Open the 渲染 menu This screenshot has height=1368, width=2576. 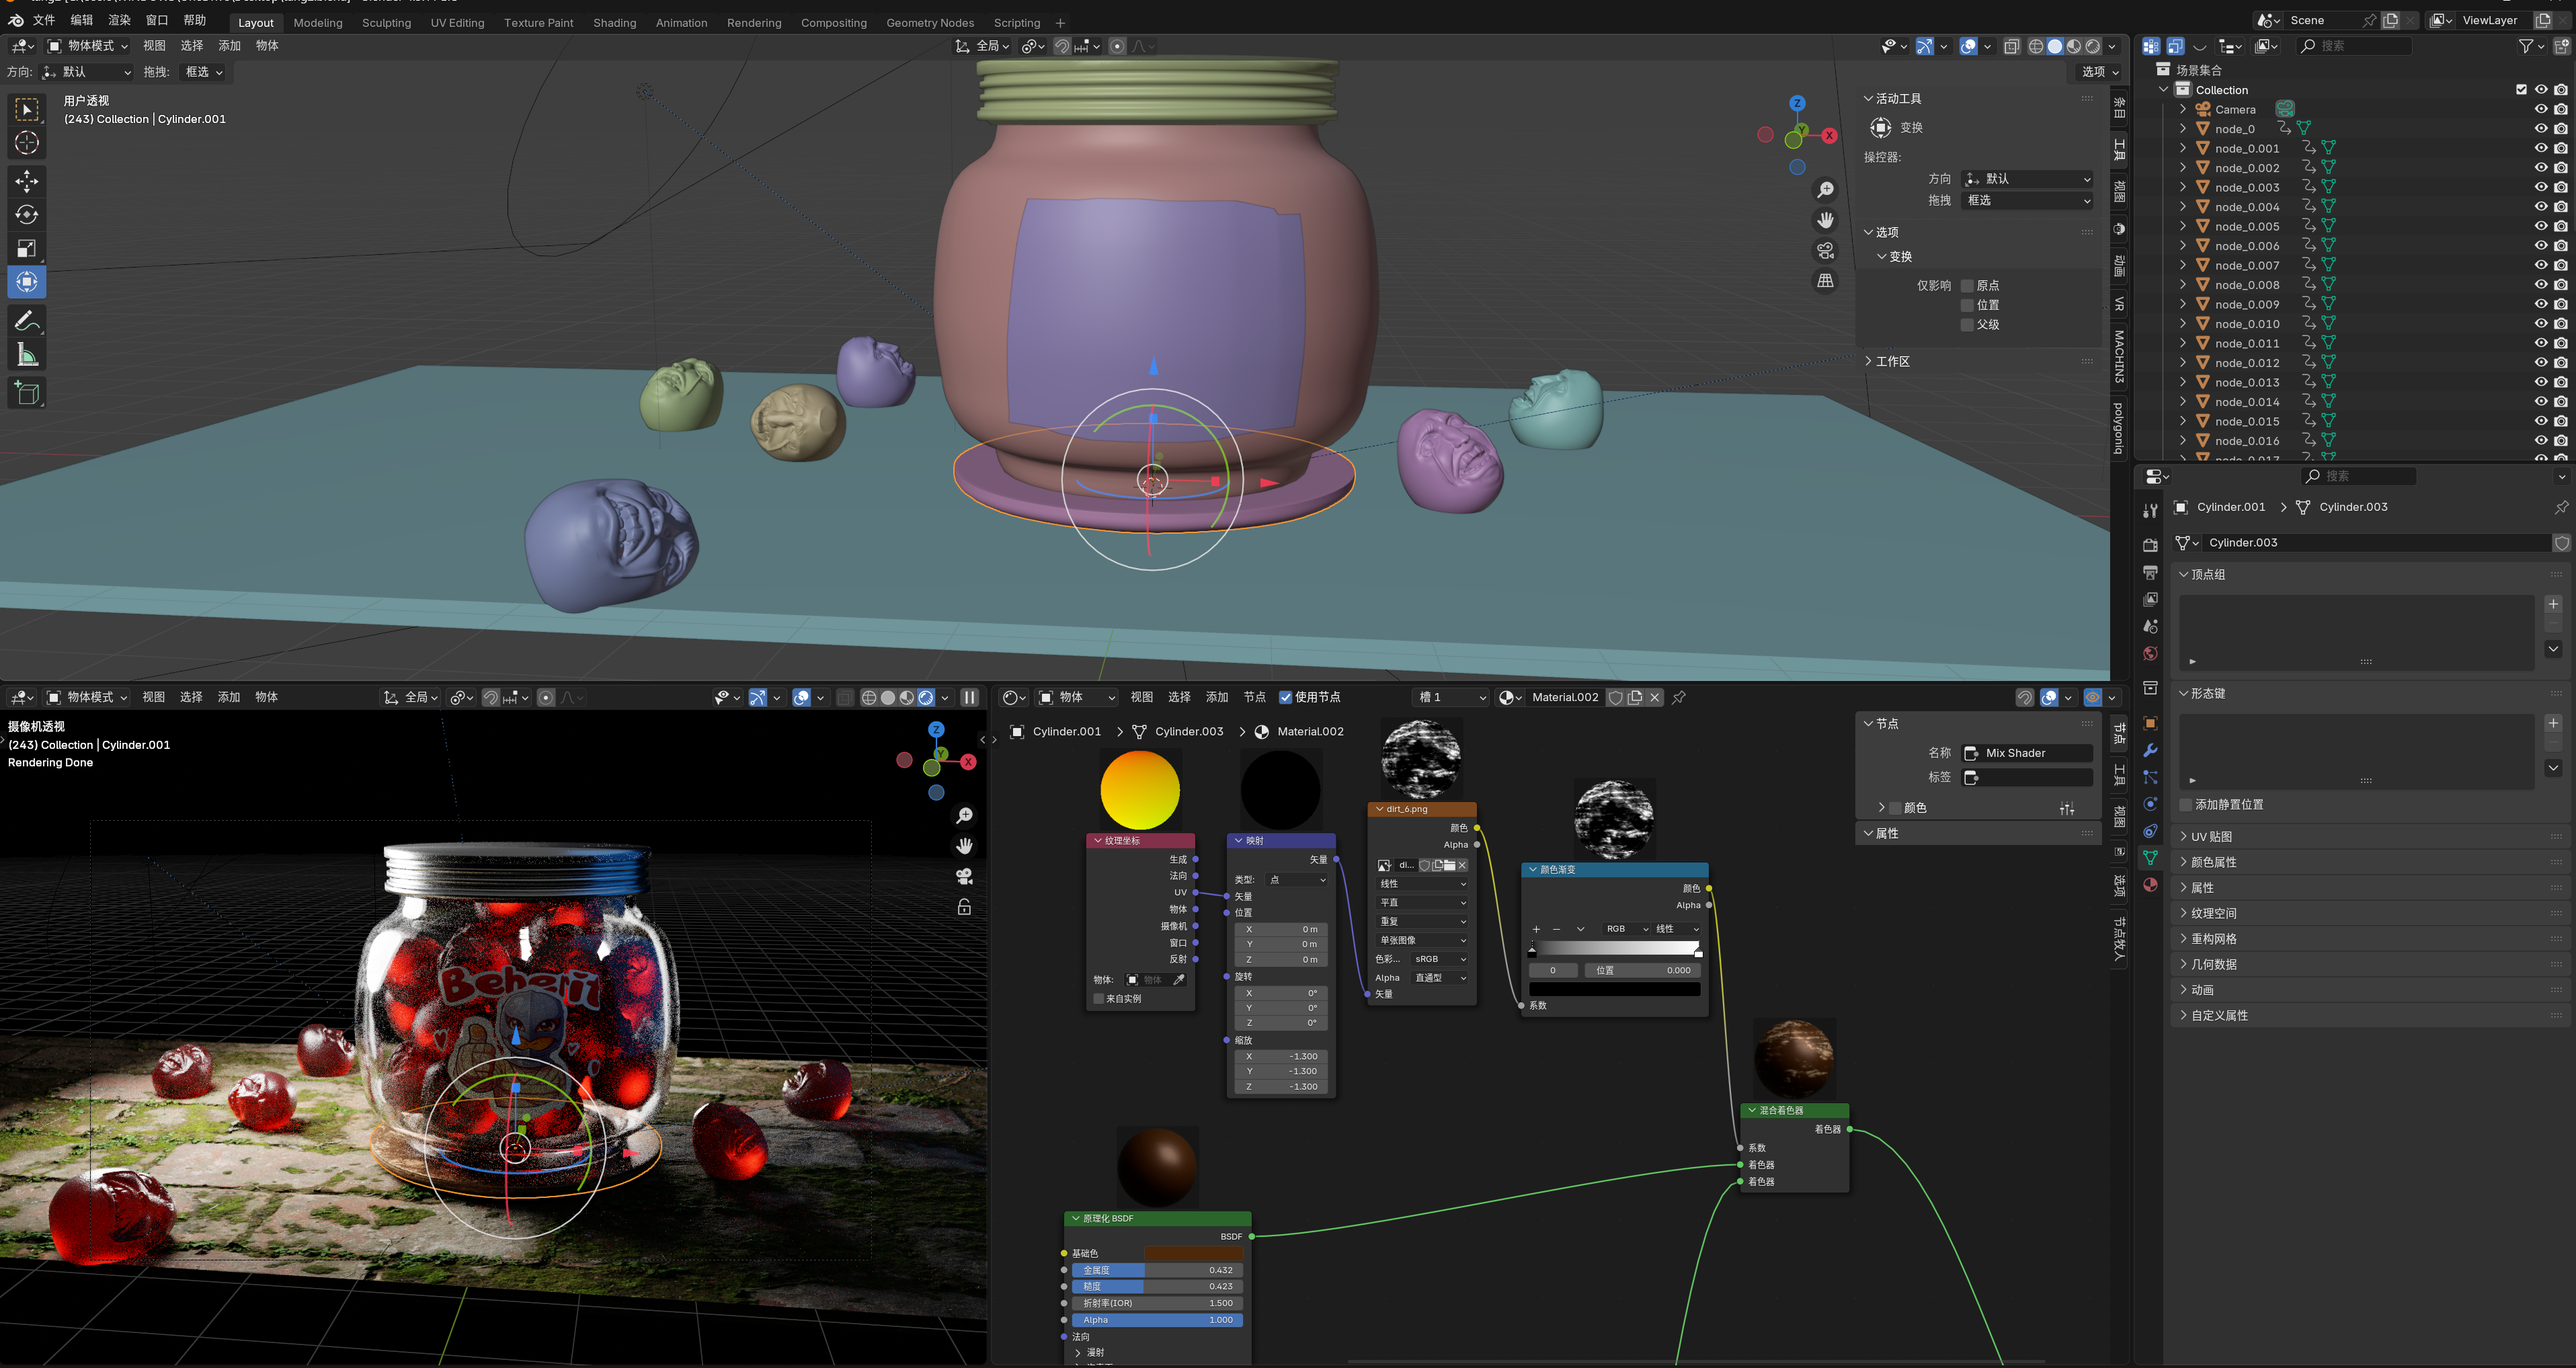[119, 20]
